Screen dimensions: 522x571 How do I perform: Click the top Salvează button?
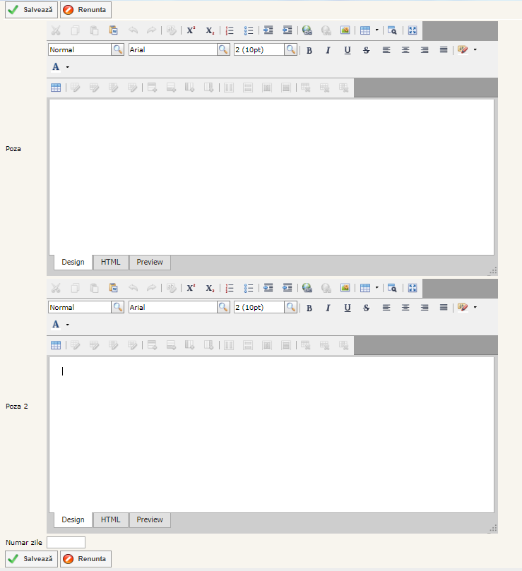[31, 11]
